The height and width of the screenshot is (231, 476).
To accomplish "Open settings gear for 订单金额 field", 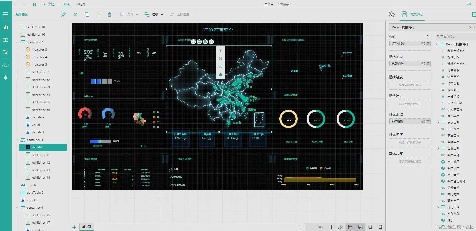I will click(423, 44).
